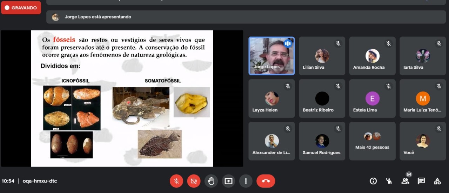
Task: Turn on the camera button
Action: (x=194, y=181)
